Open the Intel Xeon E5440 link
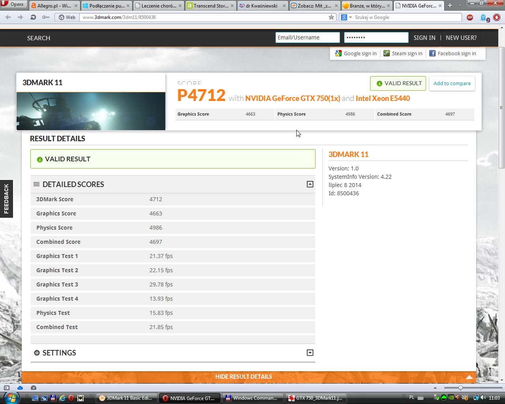Viewport: 505px width, 404px height. coord(383,98)
